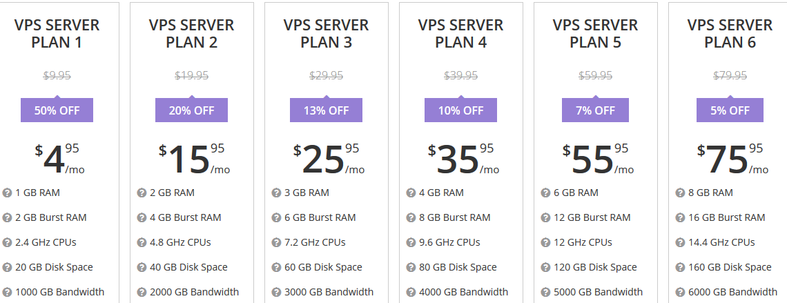Select the 7% OFF purple badge
The width and height of the screenshot is (787, 303).
coord(595,110)
